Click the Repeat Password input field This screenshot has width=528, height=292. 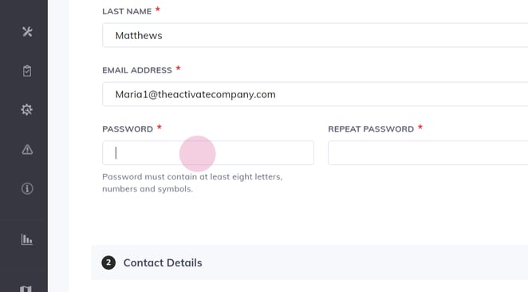point(428,153)
